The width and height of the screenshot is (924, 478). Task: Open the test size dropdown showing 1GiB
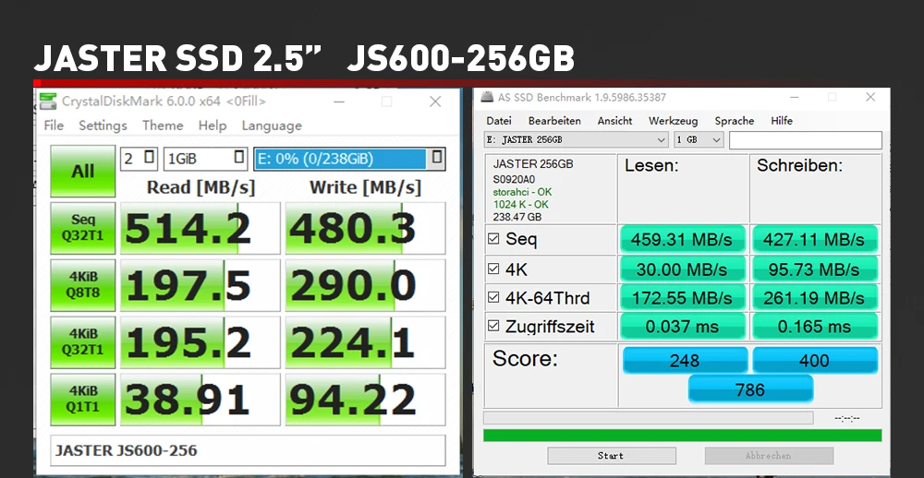pos(206,159)
